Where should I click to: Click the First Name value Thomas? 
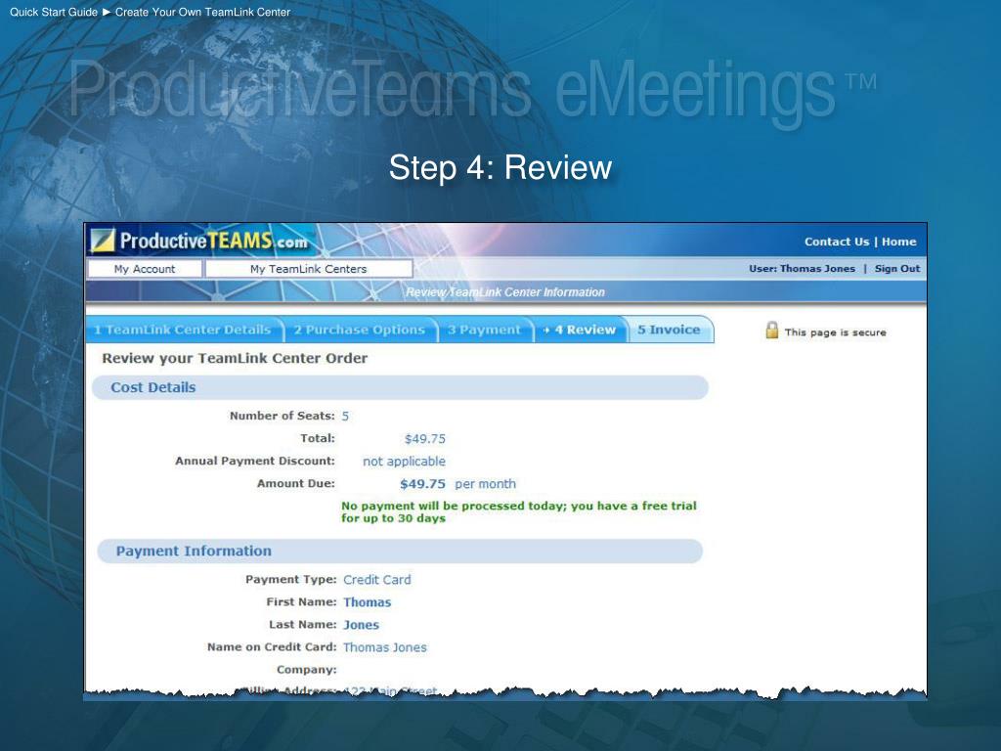(368, 602)
